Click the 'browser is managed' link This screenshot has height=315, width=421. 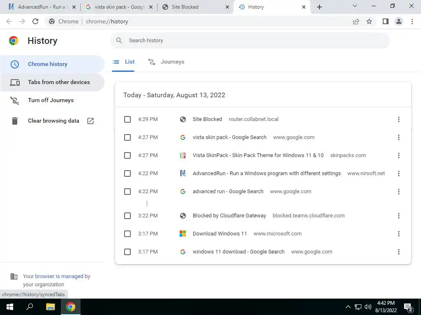[x=59, y=276]
